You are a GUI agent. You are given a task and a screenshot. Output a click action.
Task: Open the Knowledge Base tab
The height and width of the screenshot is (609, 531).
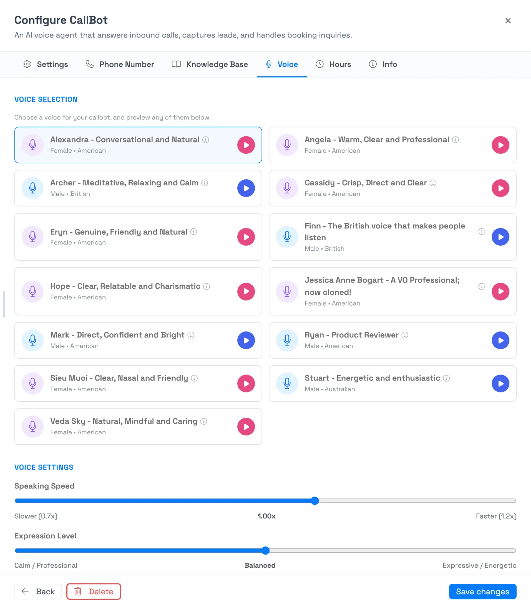coord(210,64)
